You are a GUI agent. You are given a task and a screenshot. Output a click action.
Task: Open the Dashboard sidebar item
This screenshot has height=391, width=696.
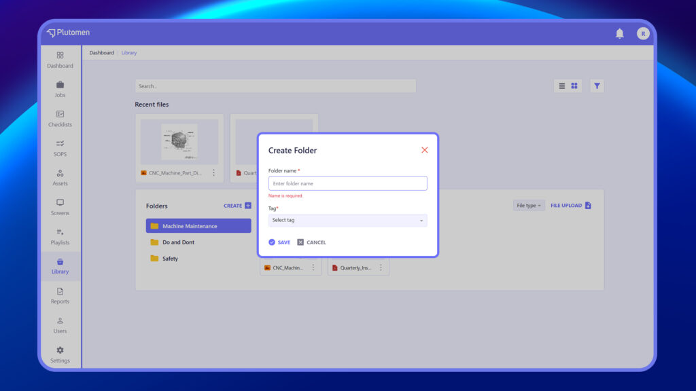pyautogui.click(x=60, y=60)
